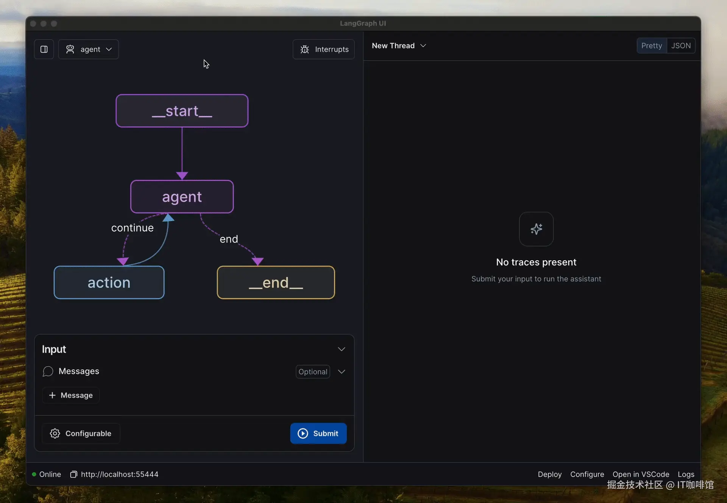The height and width of the screenshot is (503, 727).
Task: Click Open in VSCode link
Action: [x=641, y=474]
